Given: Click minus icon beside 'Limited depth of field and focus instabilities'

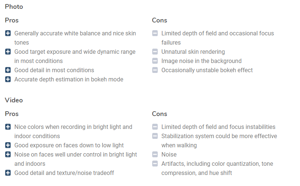Looking at the screenshot, I should [155, 127].
